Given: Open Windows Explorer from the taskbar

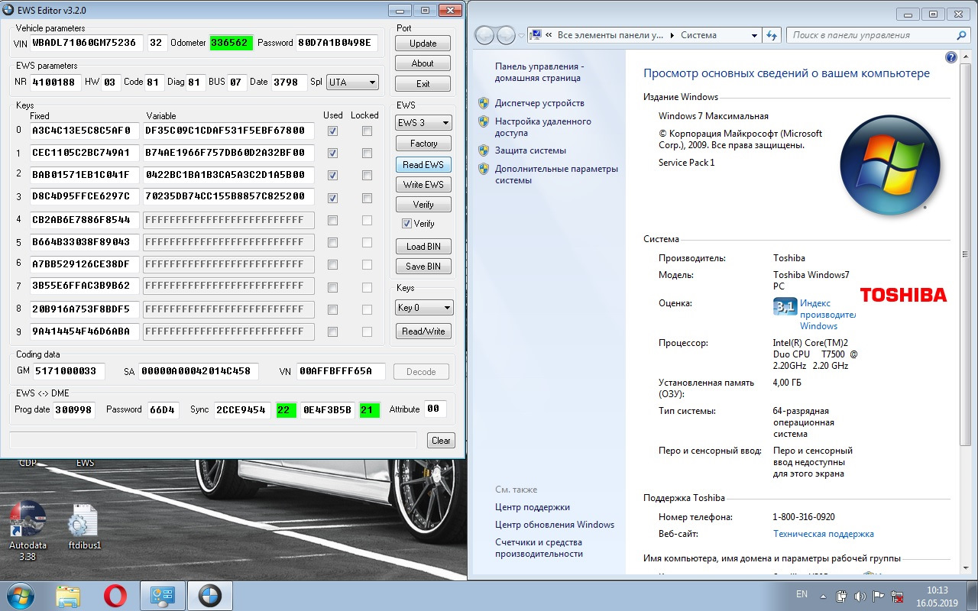Looking at the screenshot, I should click(x=68, y=596).
